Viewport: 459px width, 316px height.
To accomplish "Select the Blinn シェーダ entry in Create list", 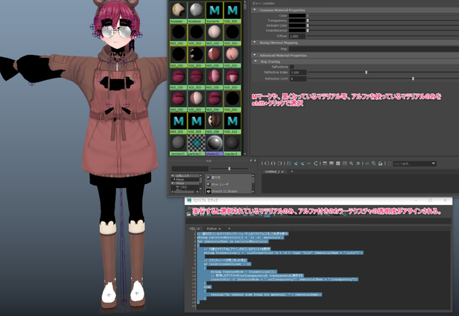I will pyautogui.click(x=228, y=184).
